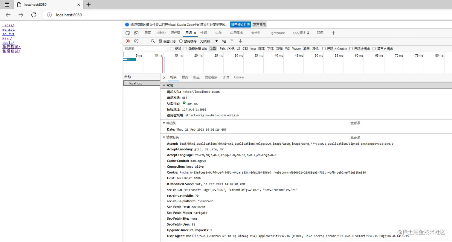The height and width of the screenshot is (242, 452).
Task: View 响应头 source via 查看源
Action: tap(355, 123)
